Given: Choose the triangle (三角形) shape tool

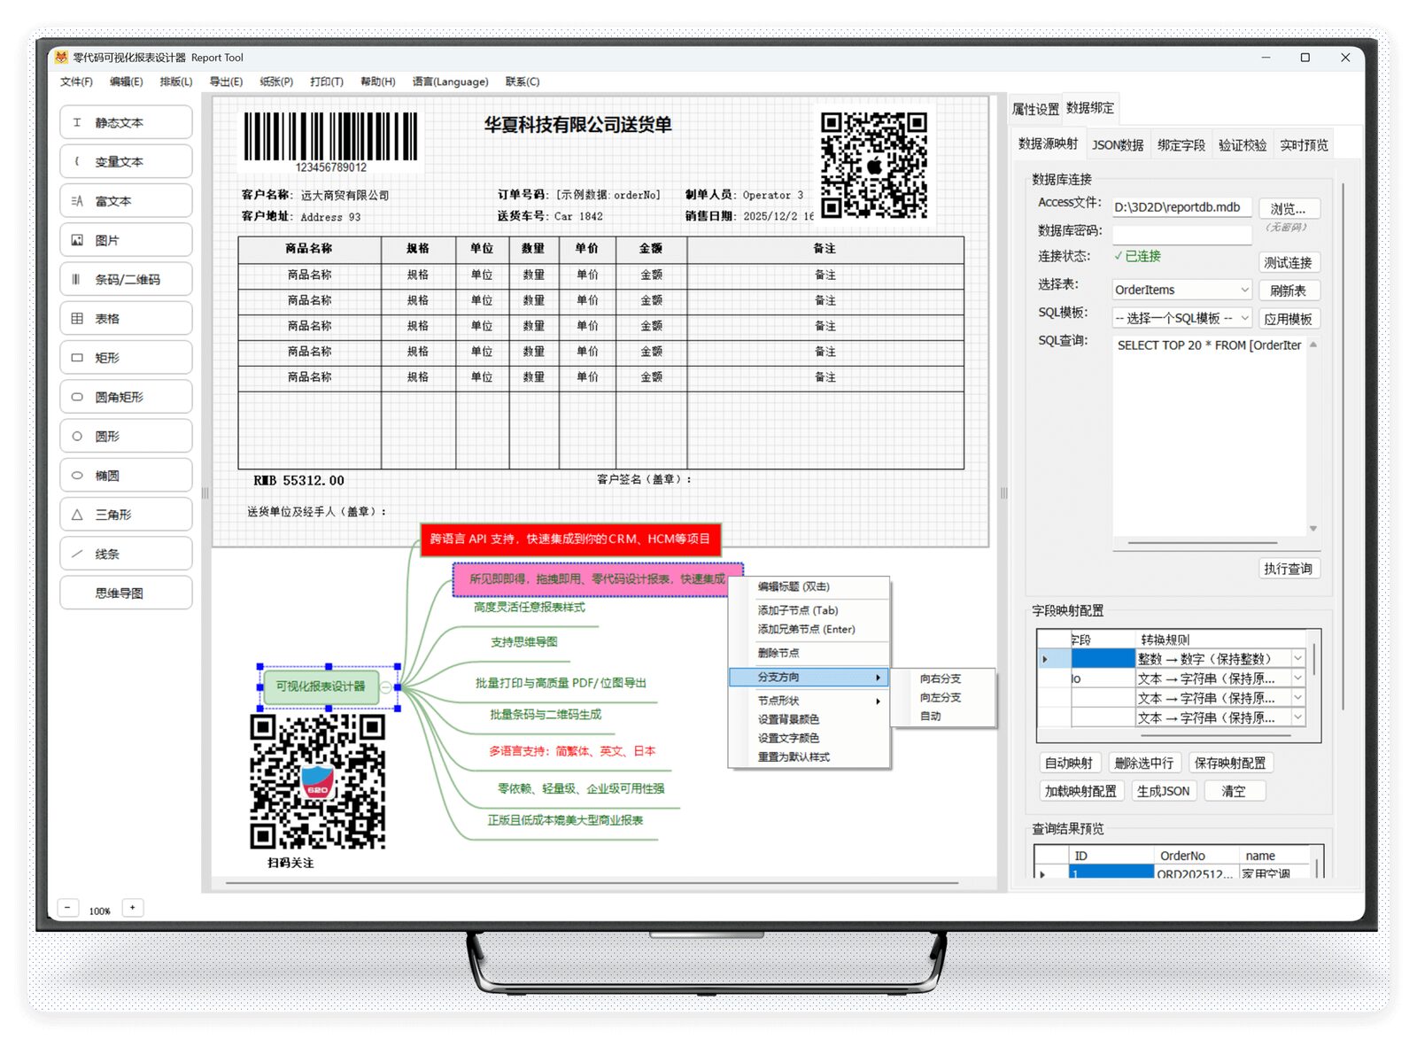Looking at the screenshot, I should click(x=126, y=515).
